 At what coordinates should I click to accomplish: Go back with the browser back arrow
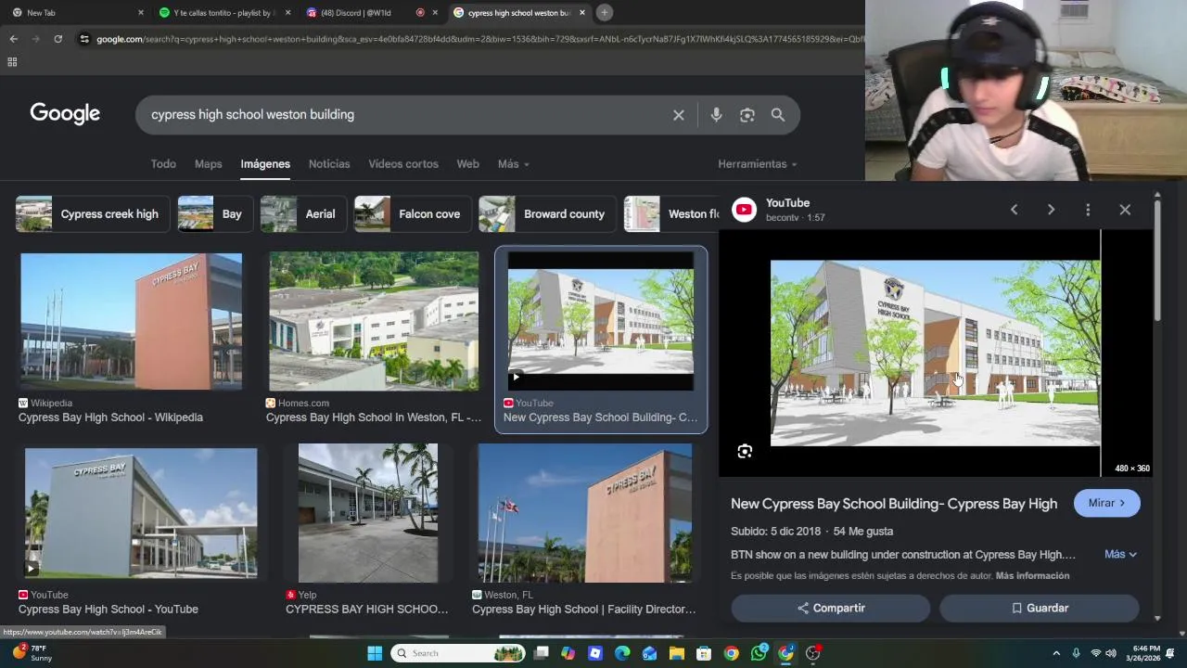click(x=13, y=39)
